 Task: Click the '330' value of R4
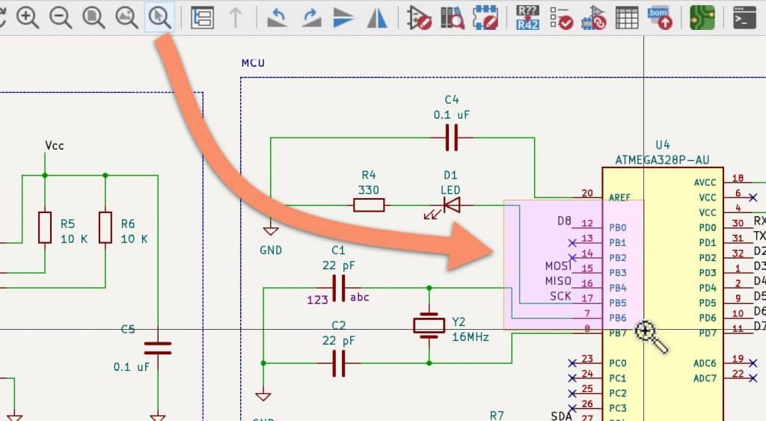coord(368,190)
